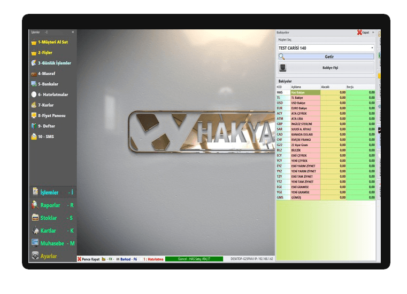The width and height of the screenshot is (407, 294).
Task: Click the Güncel HAS Satış green bar
Action: coord(194,259)
